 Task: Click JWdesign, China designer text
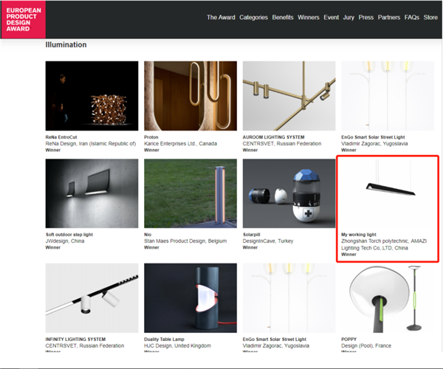pos(65,241)
